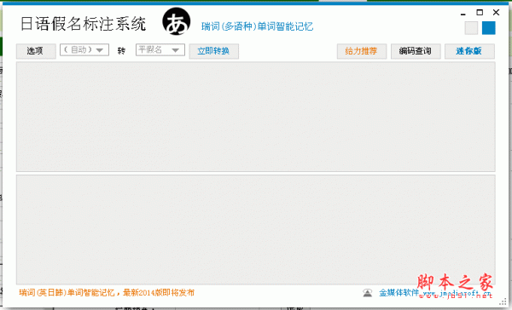Viewport: 512px width, 310px height.
Task: Open the 给力推荐 recommendations button
Action: click(362, 51)
